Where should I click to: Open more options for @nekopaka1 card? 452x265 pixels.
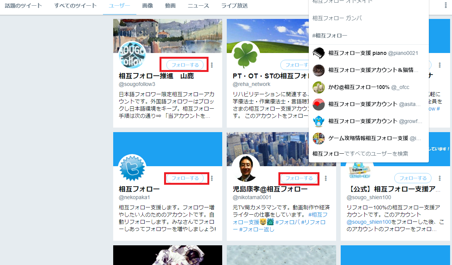click(x=212, y=178)
